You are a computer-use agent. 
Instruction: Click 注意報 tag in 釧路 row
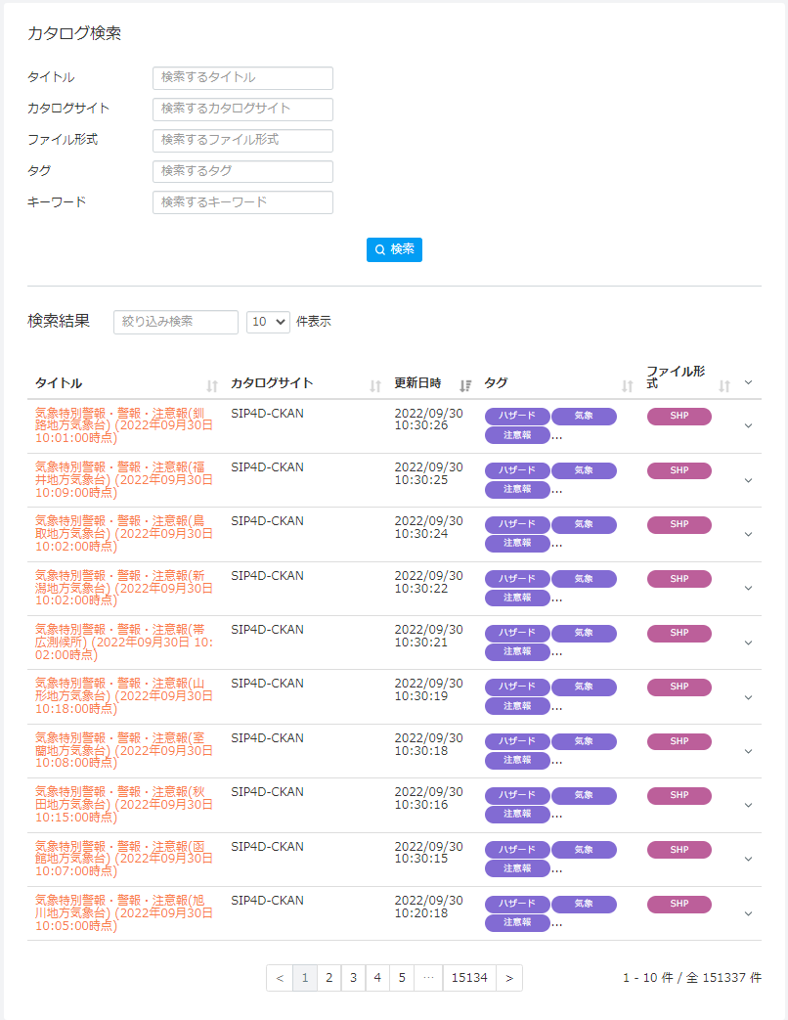coord(517,435)
